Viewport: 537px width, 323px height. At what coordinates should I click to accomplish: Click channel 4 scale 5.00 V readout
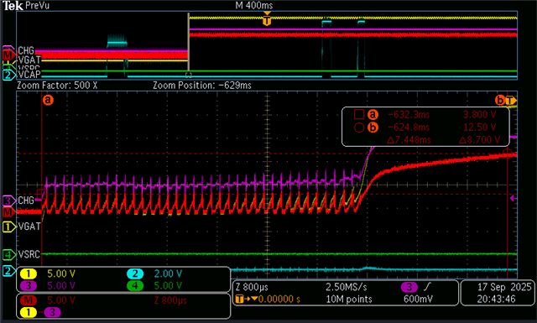click(x=168, y=285)
